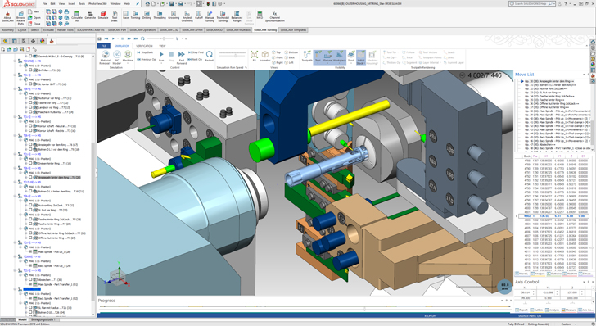Restart the simulation
This screenshot has width=596, height=326.
209,57
